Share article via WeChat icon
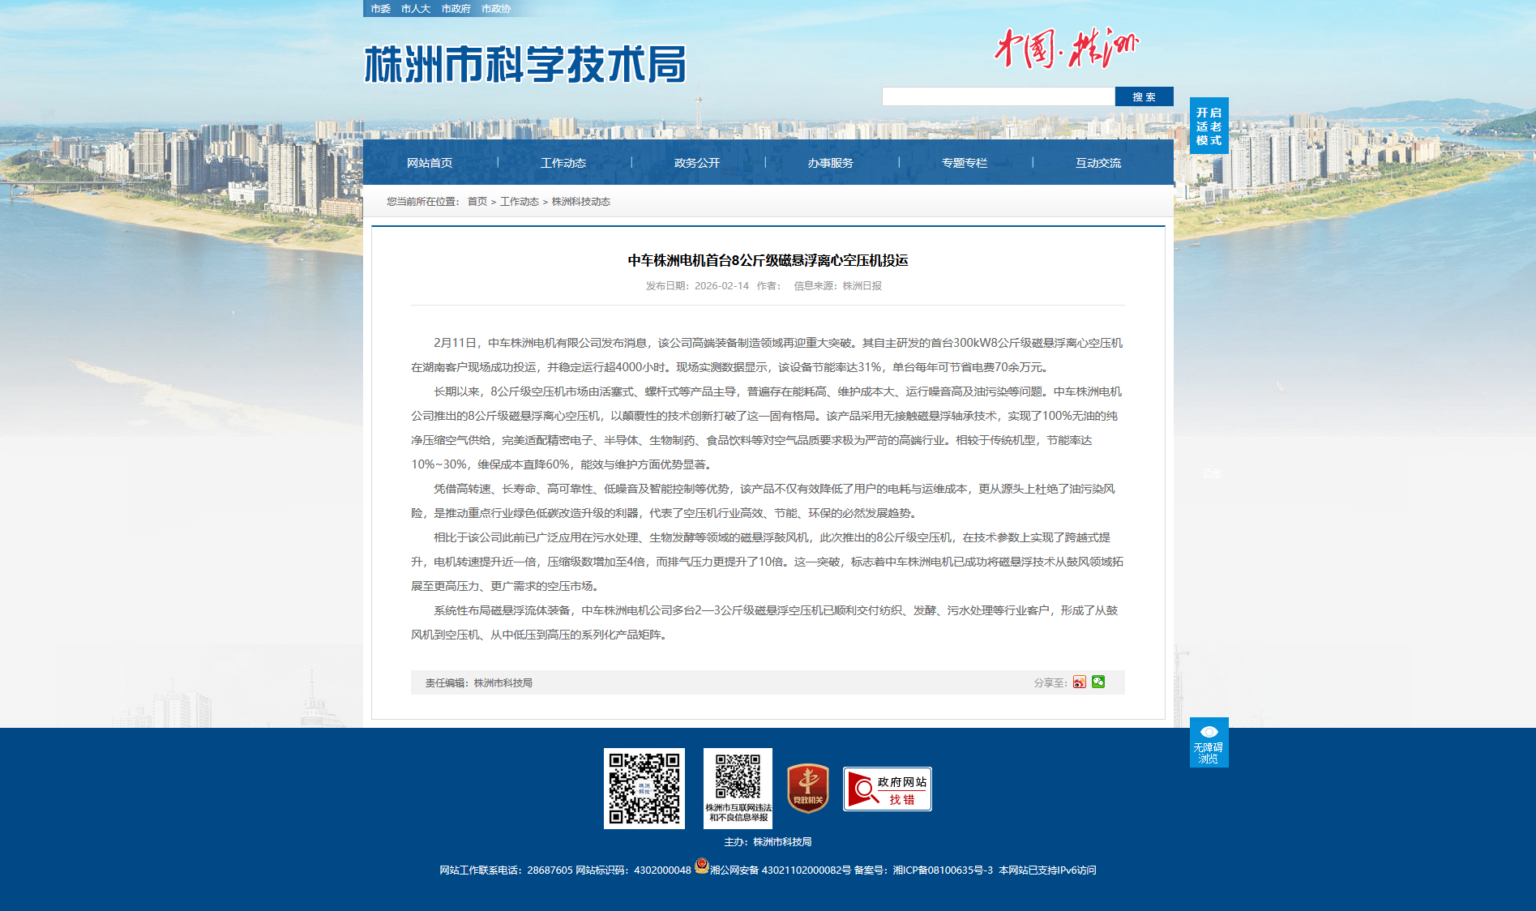 (1098, 682)
